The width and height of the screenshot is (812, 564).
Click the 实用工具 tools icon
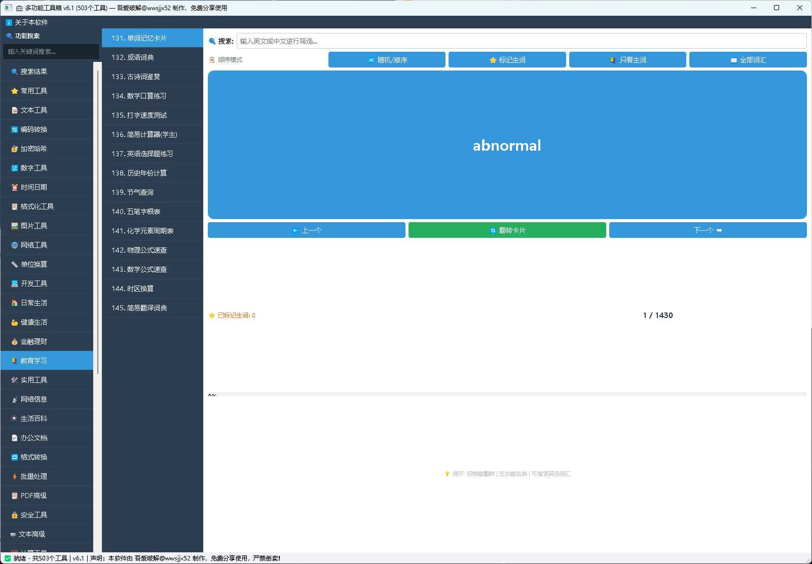click(x=15, y=380)
